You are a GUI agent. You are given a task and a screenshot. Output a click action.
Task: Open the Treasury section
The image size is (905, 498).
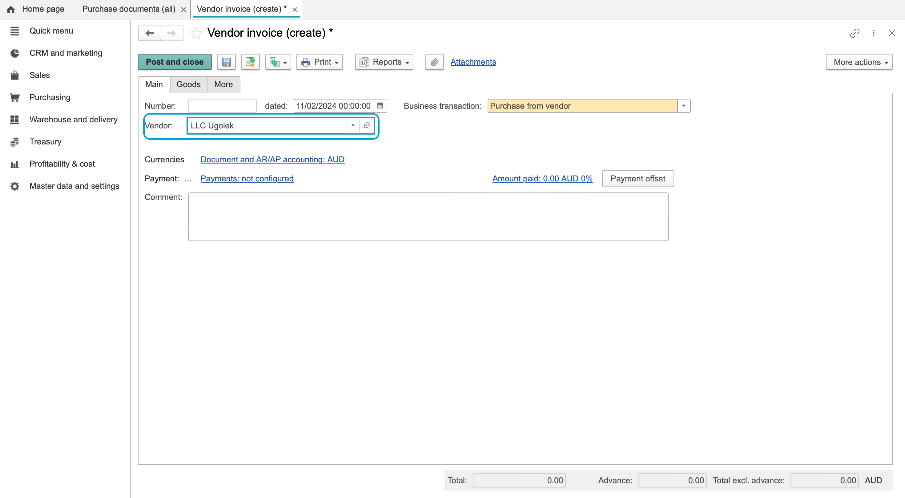click(x=45, y=142)
